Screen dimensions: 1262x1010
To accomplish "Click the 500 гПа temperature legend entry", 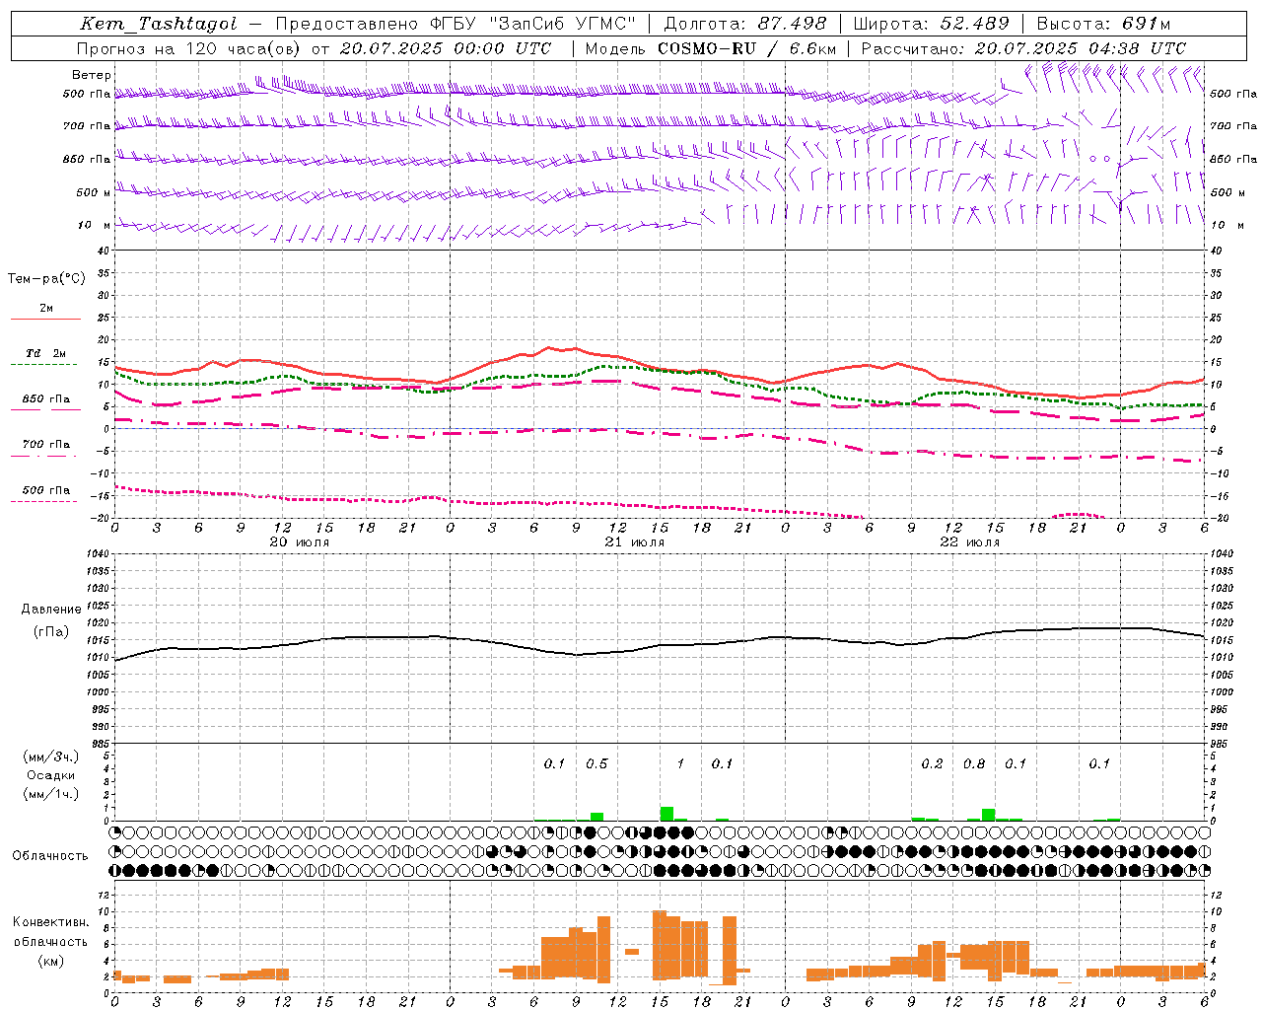I will (46, 490).
